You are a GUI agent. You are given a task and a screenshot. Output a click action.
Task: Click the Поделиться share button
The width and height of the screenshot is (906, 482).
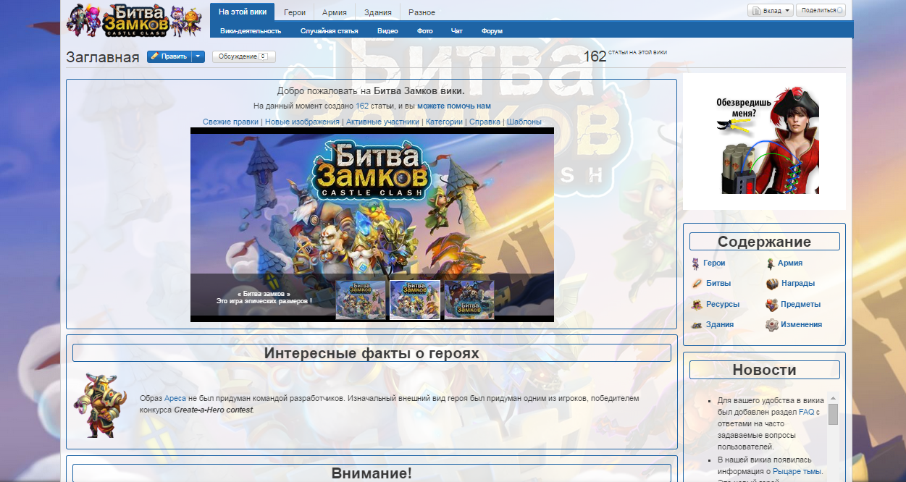[x=821, y=11]
